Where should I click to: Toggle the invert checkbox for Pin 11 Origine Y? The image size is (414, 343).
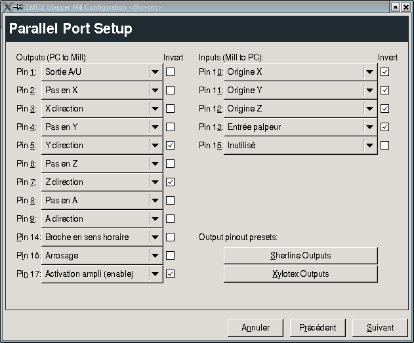384,91
